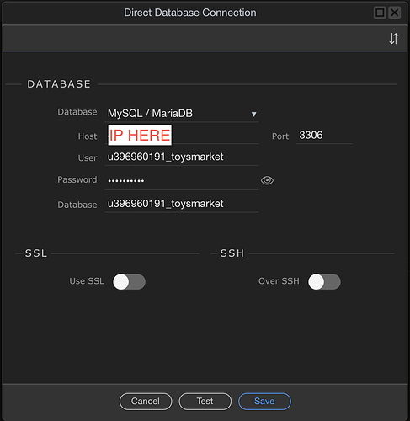410x421 pixels.
Task: Select the Port field showing 3306
Action: (x=324, y=136)
